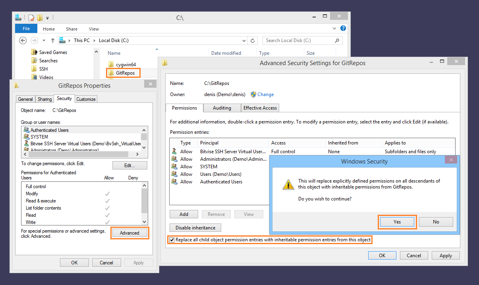Click the magnifier icon in Explorer search box
This screenshot has width=479, height=285.
point(337,40)
